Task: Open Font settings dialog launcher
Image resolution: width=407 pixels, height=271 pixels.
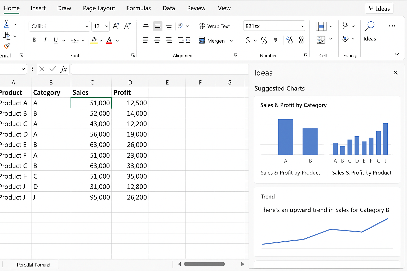Action: click(x=133, y=55)
